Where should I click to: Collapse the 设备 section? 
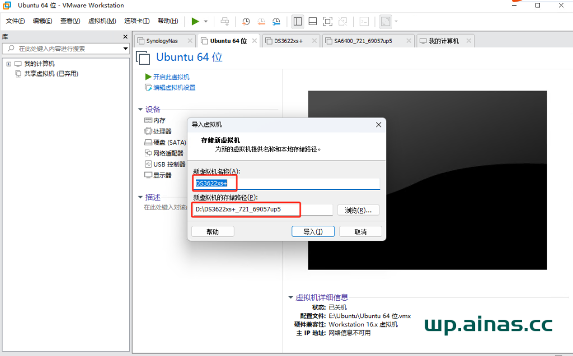[140, 109]
